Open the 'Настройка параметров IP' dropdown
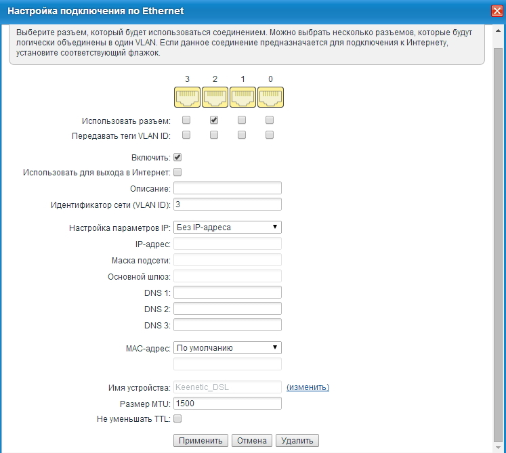The width and height of the screenshot is (506, 453). (x=228, y=227)
